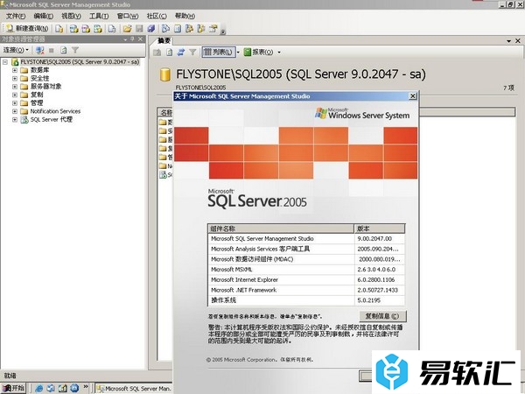Open the 连接(O) connect dropdown in Object Explorer
Screen dimensions: 525x394
[x=16, y=50]
